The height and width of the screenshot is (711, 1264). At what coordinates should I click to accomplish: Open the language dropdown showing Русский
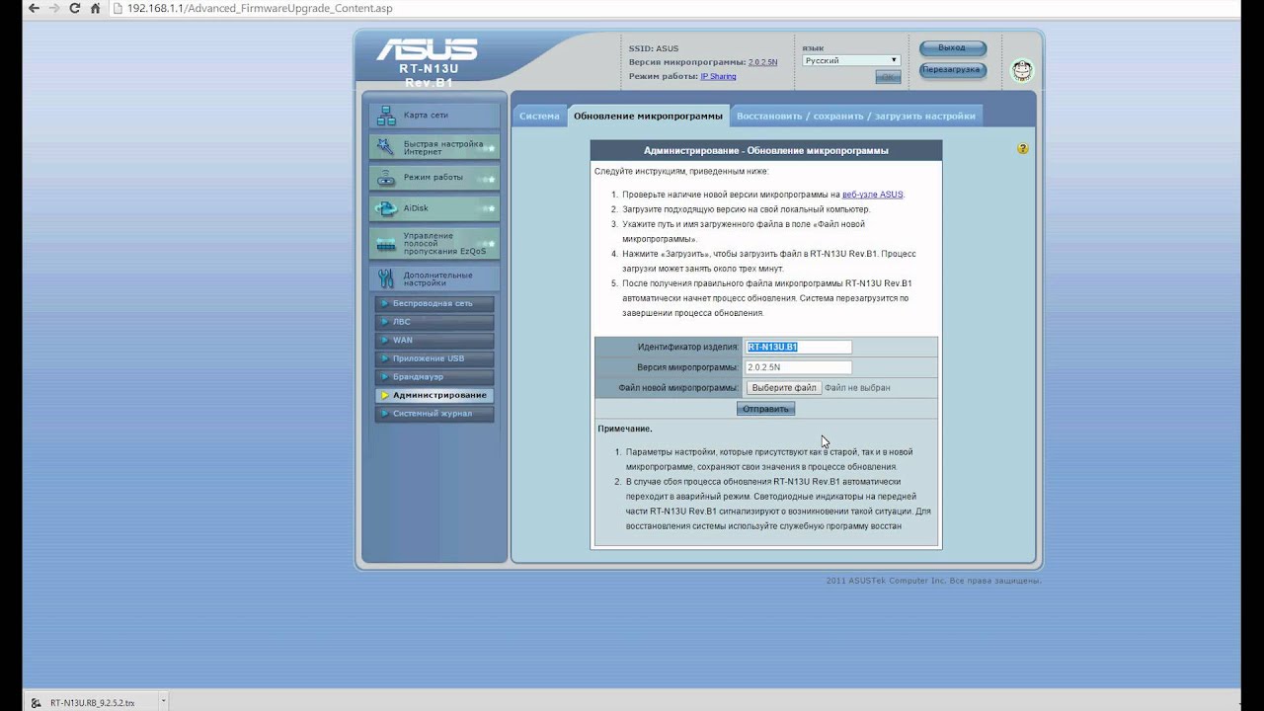point(850,60)
